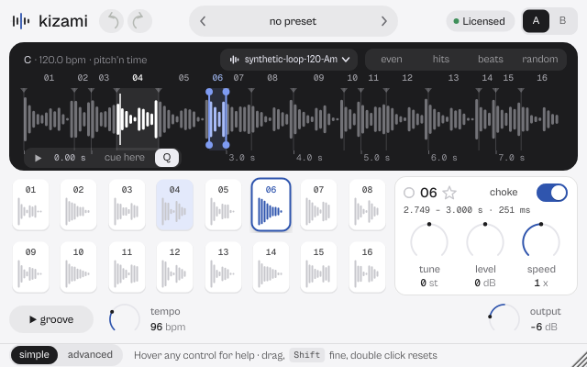Click the '2.749 – 3.000 s · 251 ms' readout
The width and height of the screenshot is (587, 367).
click(467, 210)
